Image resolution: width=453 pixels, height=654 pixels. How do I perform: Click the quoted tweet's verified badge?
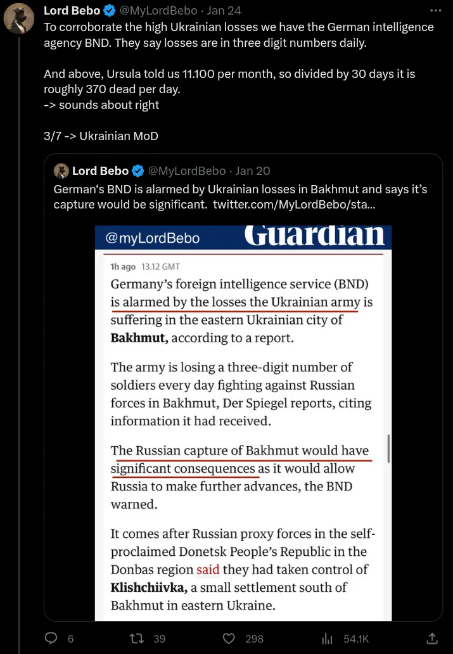[x=138, y=170]
